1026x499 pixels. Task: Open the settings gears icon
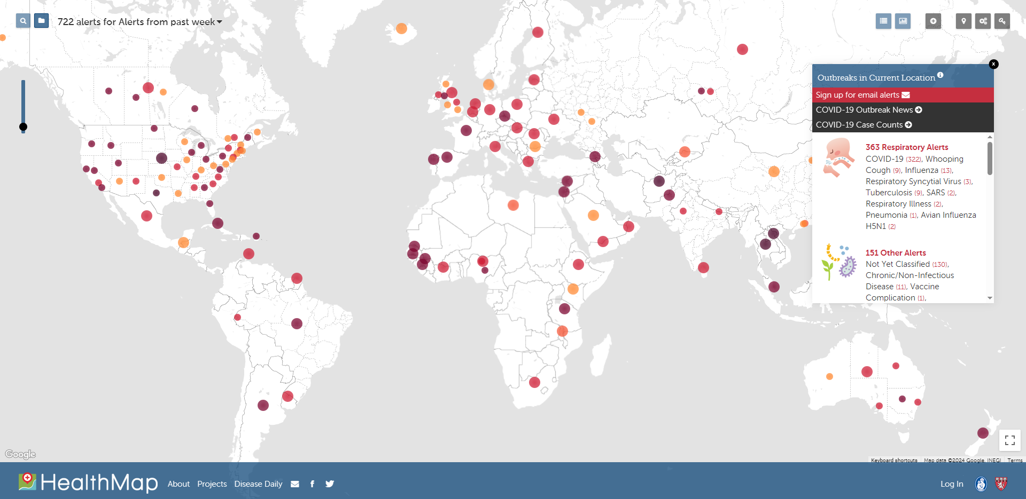[983, 21]
